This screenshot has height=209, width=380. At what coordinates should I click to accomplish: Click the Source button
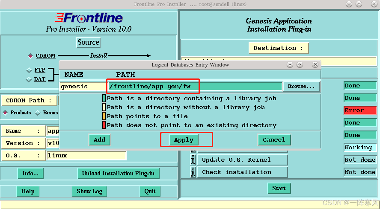(89, 42)
